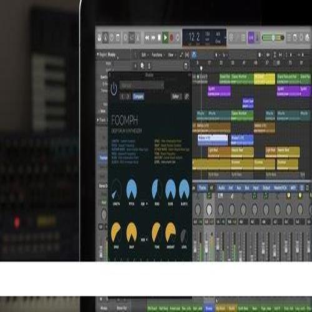Open the View menu in tracks area
The image size is (312, 312).
pos(172,55)
